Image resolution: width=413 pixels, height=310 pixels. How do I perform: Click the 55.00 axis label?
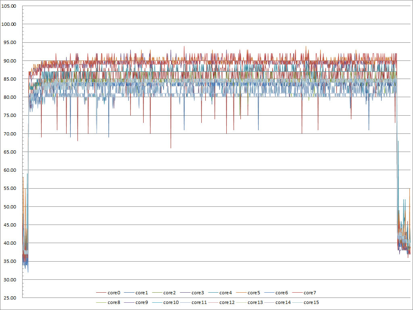click(10, 188)
